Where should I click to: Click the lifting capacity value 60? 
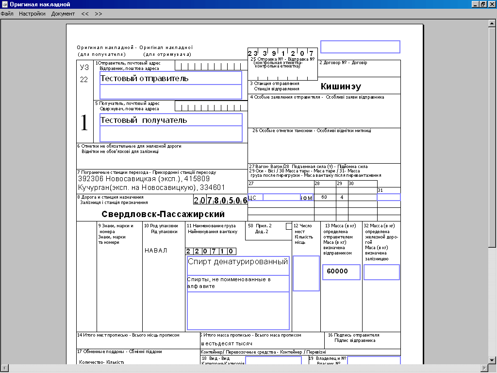(324, 197)
